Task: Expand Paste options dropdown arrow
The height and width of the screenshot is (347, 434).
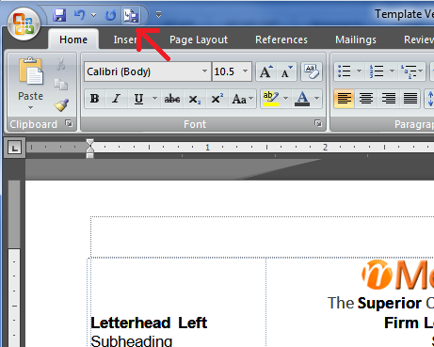Action: pos(30,107)
